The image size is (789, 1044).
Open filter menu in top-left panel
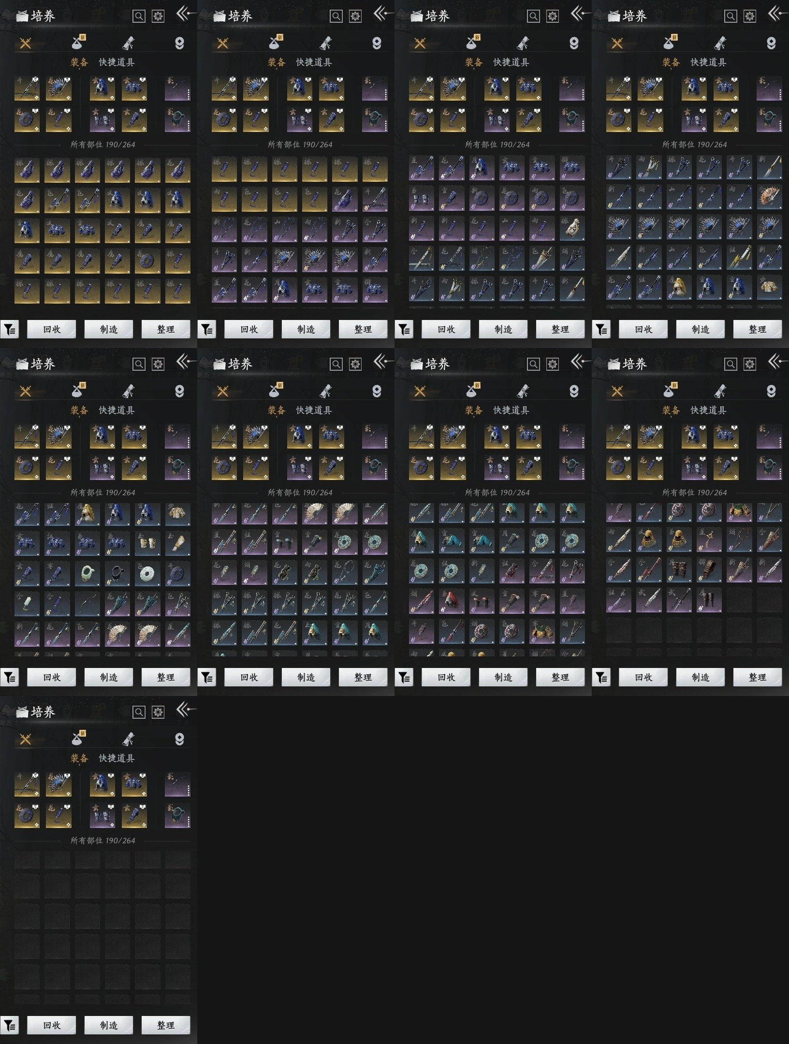click(x=10, y=330)
